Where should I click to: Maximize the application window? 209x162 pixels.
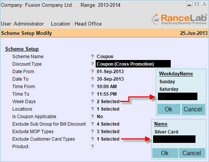tap(197, 4)
